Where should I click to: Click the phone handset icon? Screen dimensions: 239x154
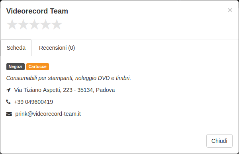point(8,102)
